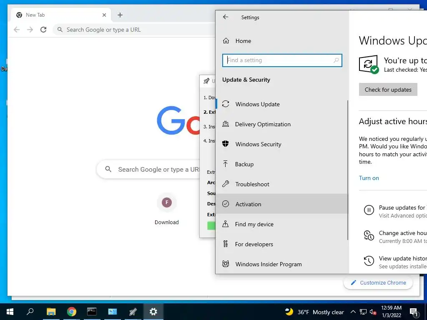Open a new Chrome tab with plus button
This screenshot has height=320, width=427.
point(120,15)
